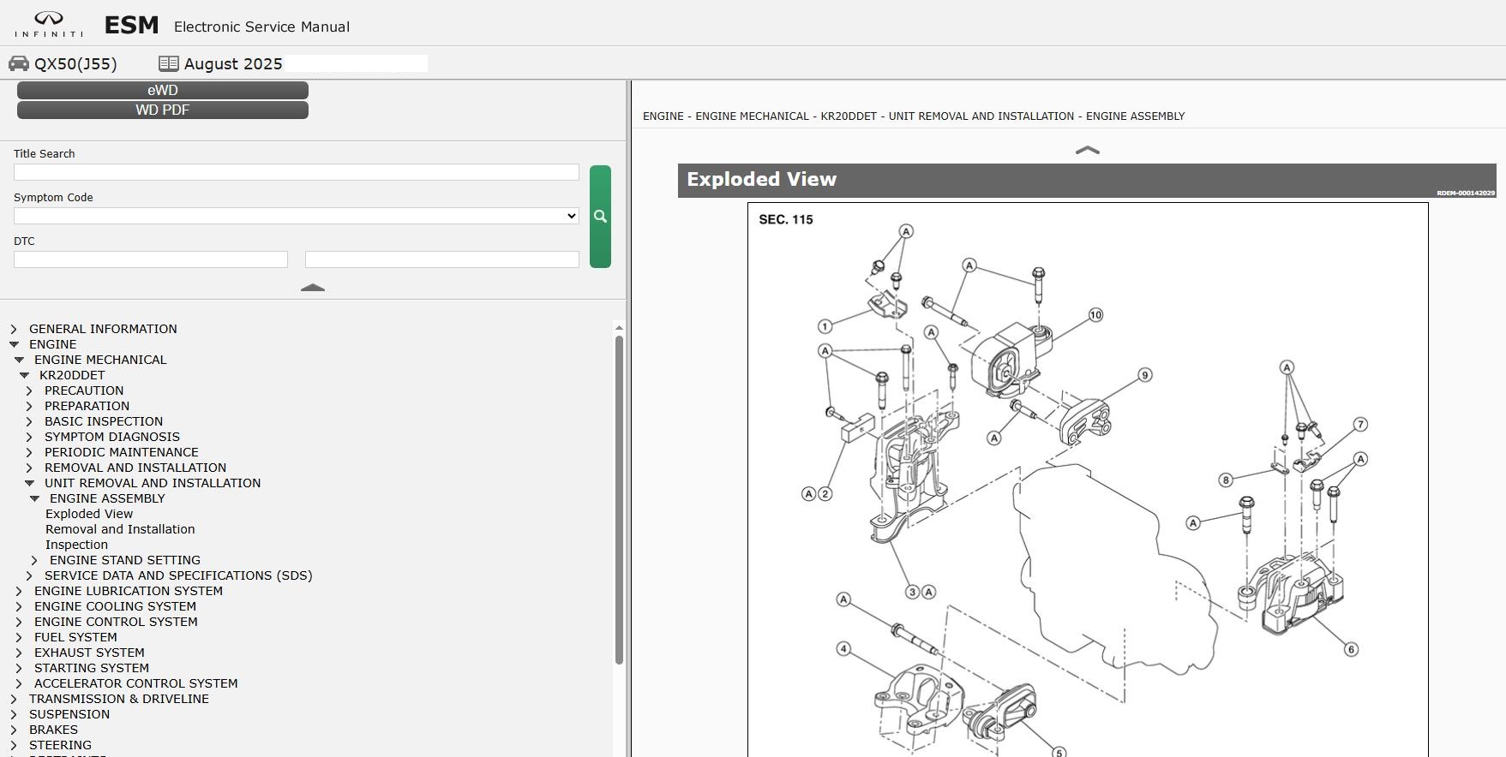Viewport: 1506px width, 757px height.
Task: Expand PREPARATION arrow
Action: pos(29,406)
